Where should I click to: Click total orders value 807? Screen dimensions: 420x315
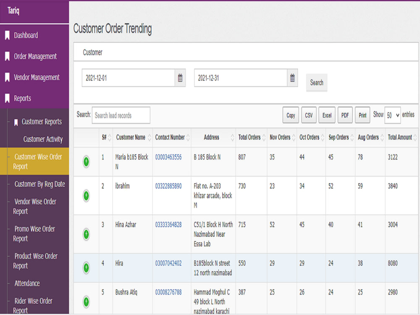(242, 157)
